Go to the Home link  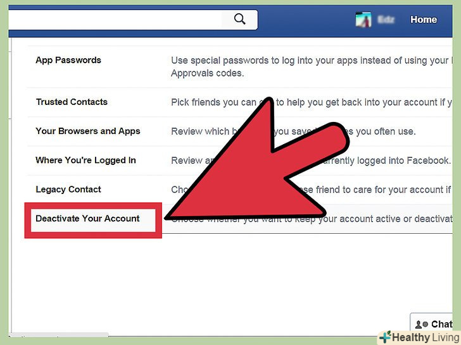tap(424, 20)
